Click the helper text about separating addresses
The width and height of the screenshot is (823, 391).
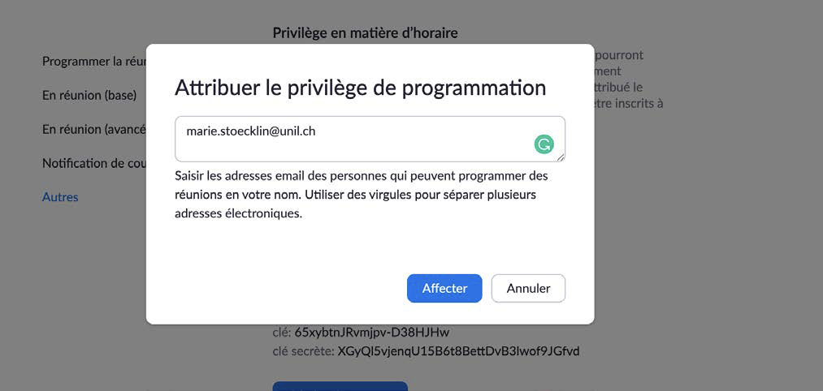click(x=361, y=195)
